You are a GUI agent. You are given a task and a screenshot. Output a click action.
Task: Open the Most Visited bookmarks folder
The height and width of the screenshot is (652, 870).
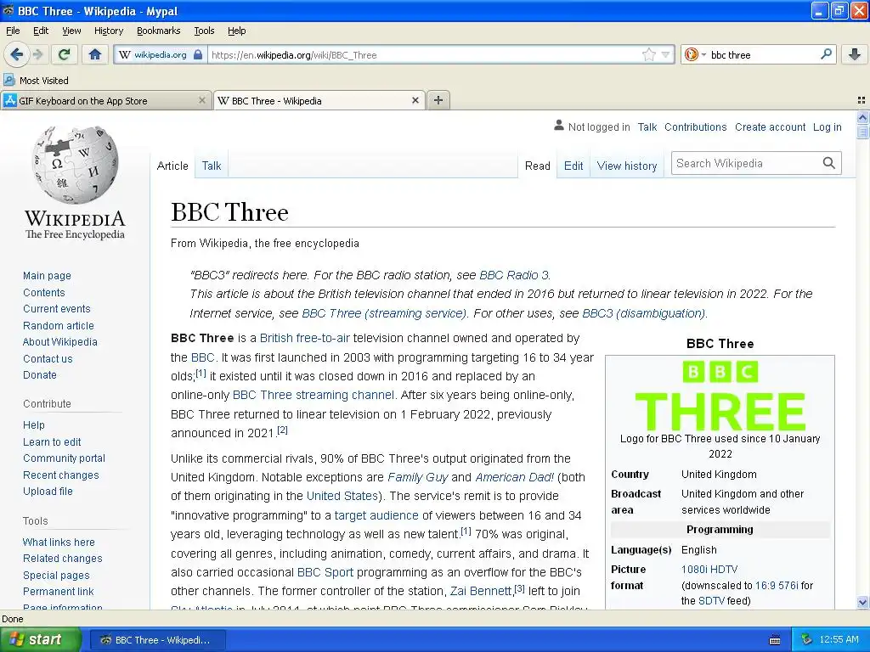(37, 81)
